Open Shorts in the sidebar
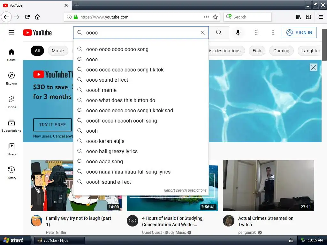The width and height of the screenshot is (327, 245). [x=11, y=102]
